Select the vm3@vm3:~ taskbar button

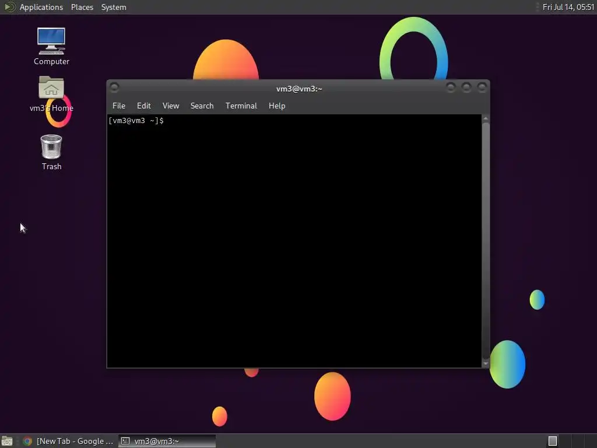(167, 441)
